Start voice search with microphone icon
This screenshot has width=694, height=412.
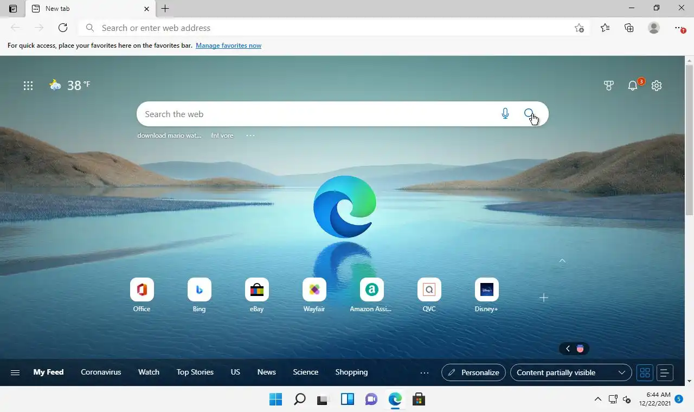coord(505,114)
